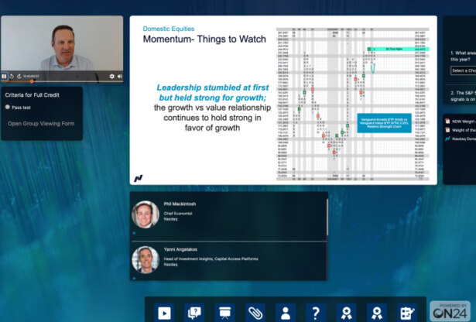Click Yanni Angelakos's profile photo
This screenshot has height=322, width=476.
146,260
